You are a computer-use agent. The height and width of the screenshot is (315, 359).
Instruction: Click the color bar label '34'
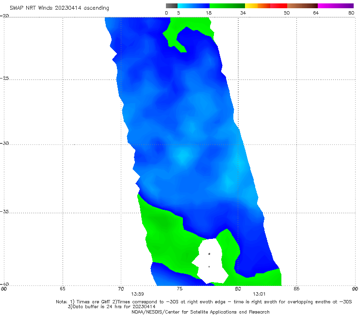(x=243, y=13)
